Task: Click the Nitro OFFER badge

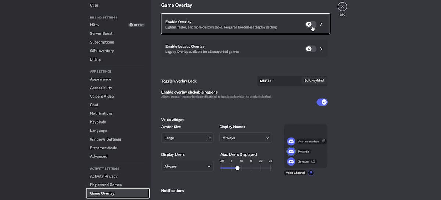Action: click(136, 25)
